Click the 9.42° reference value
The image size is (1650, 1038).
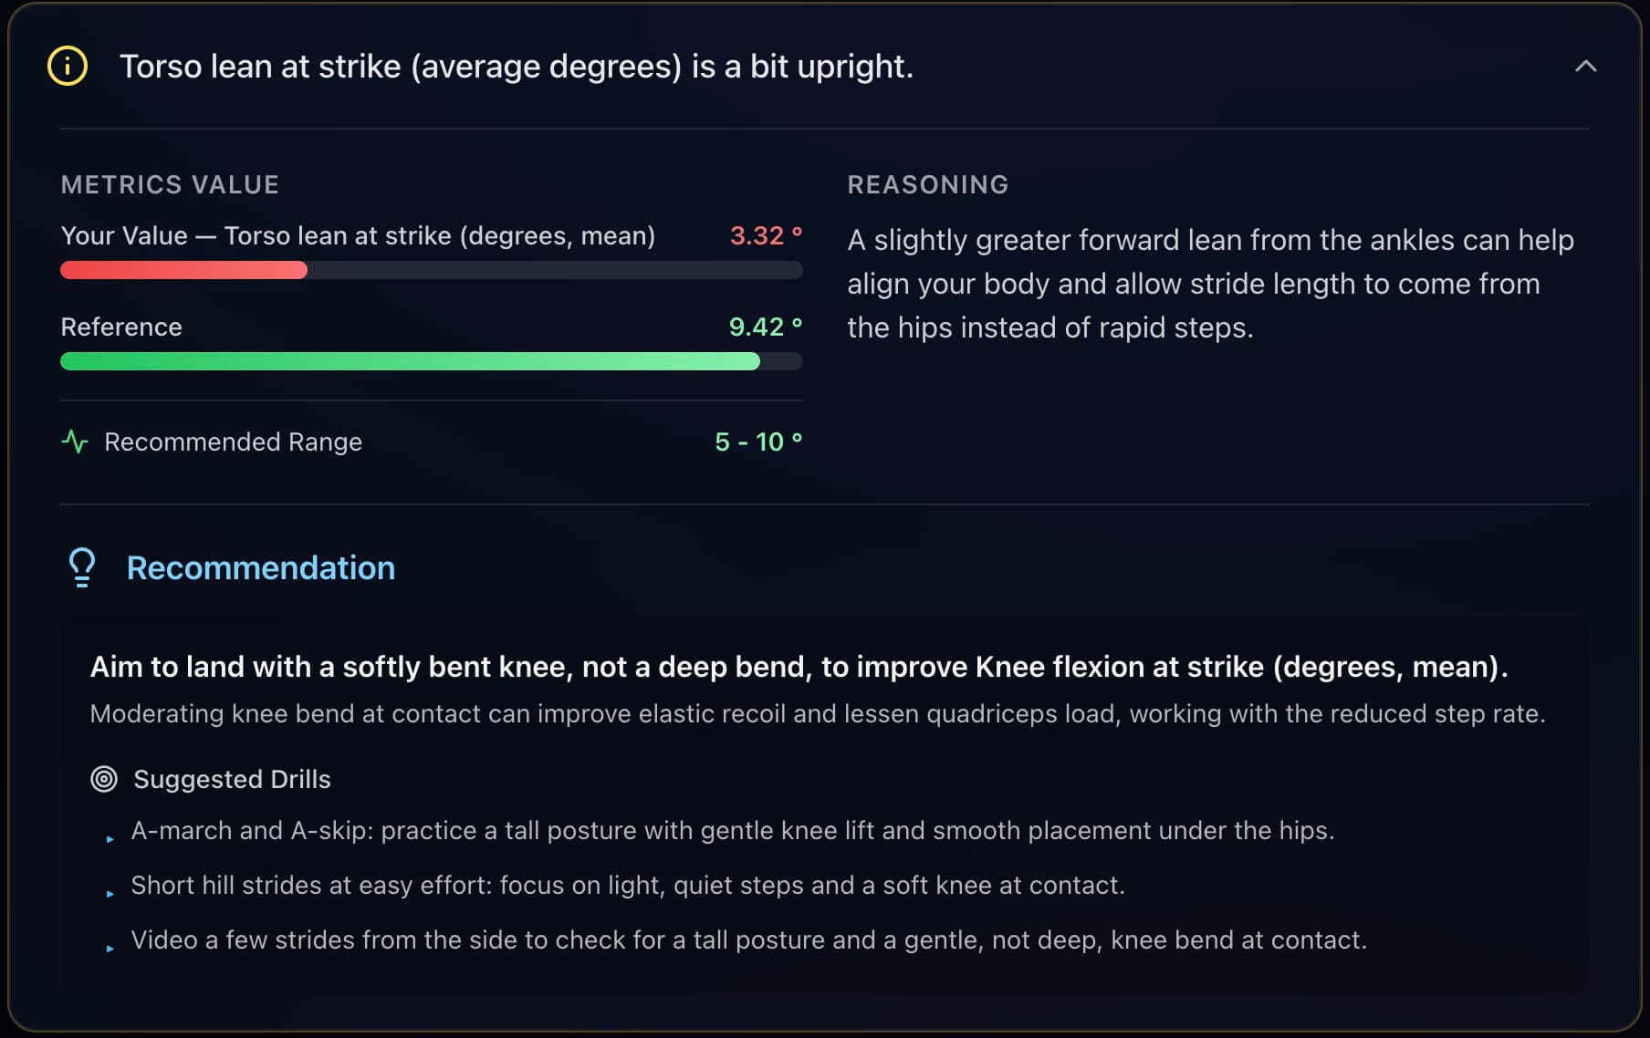(765, 327)
